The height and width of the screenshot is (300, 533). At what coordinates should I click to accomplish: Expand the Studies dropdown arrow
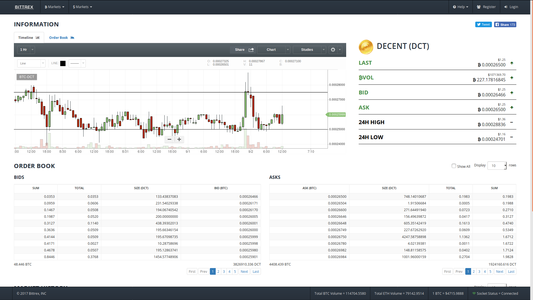coord(324,50)
